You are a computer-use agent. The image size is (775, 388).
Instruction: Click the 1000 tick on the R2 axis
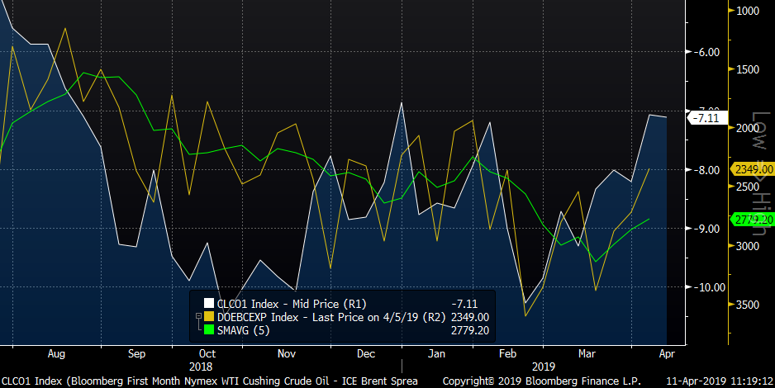pos(747,11)
